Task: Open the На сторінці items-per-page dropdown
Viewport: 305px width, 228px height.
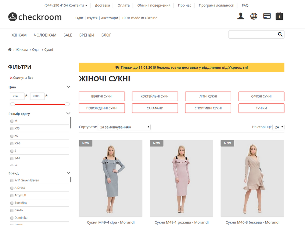Action: tap(278, 127)
